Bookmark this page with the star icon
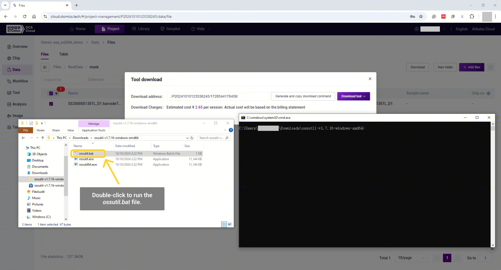This screenshot has width=501, height=270. point(421,16)
